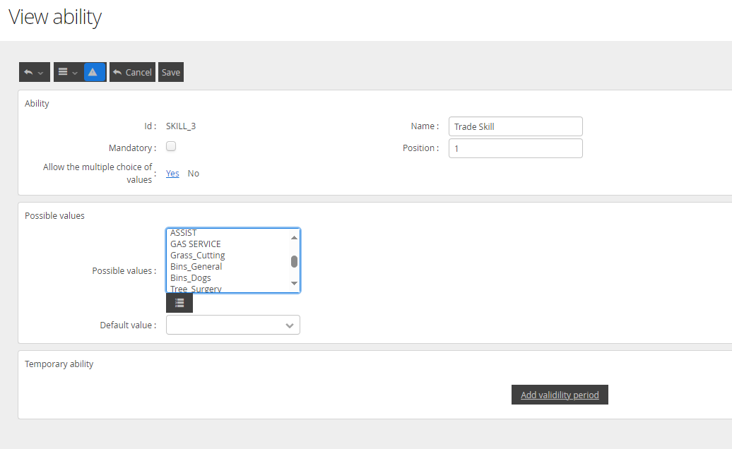Click the back arrow toolbar icon

[34, 72]
